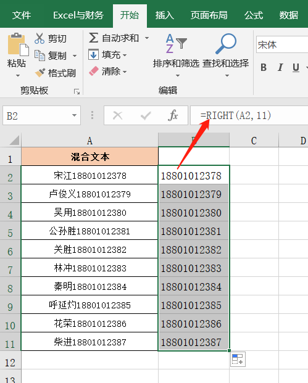Expand the Fill dropdown arrow
Viewport: 308px width, 383px height.
[x=125, y=56]
